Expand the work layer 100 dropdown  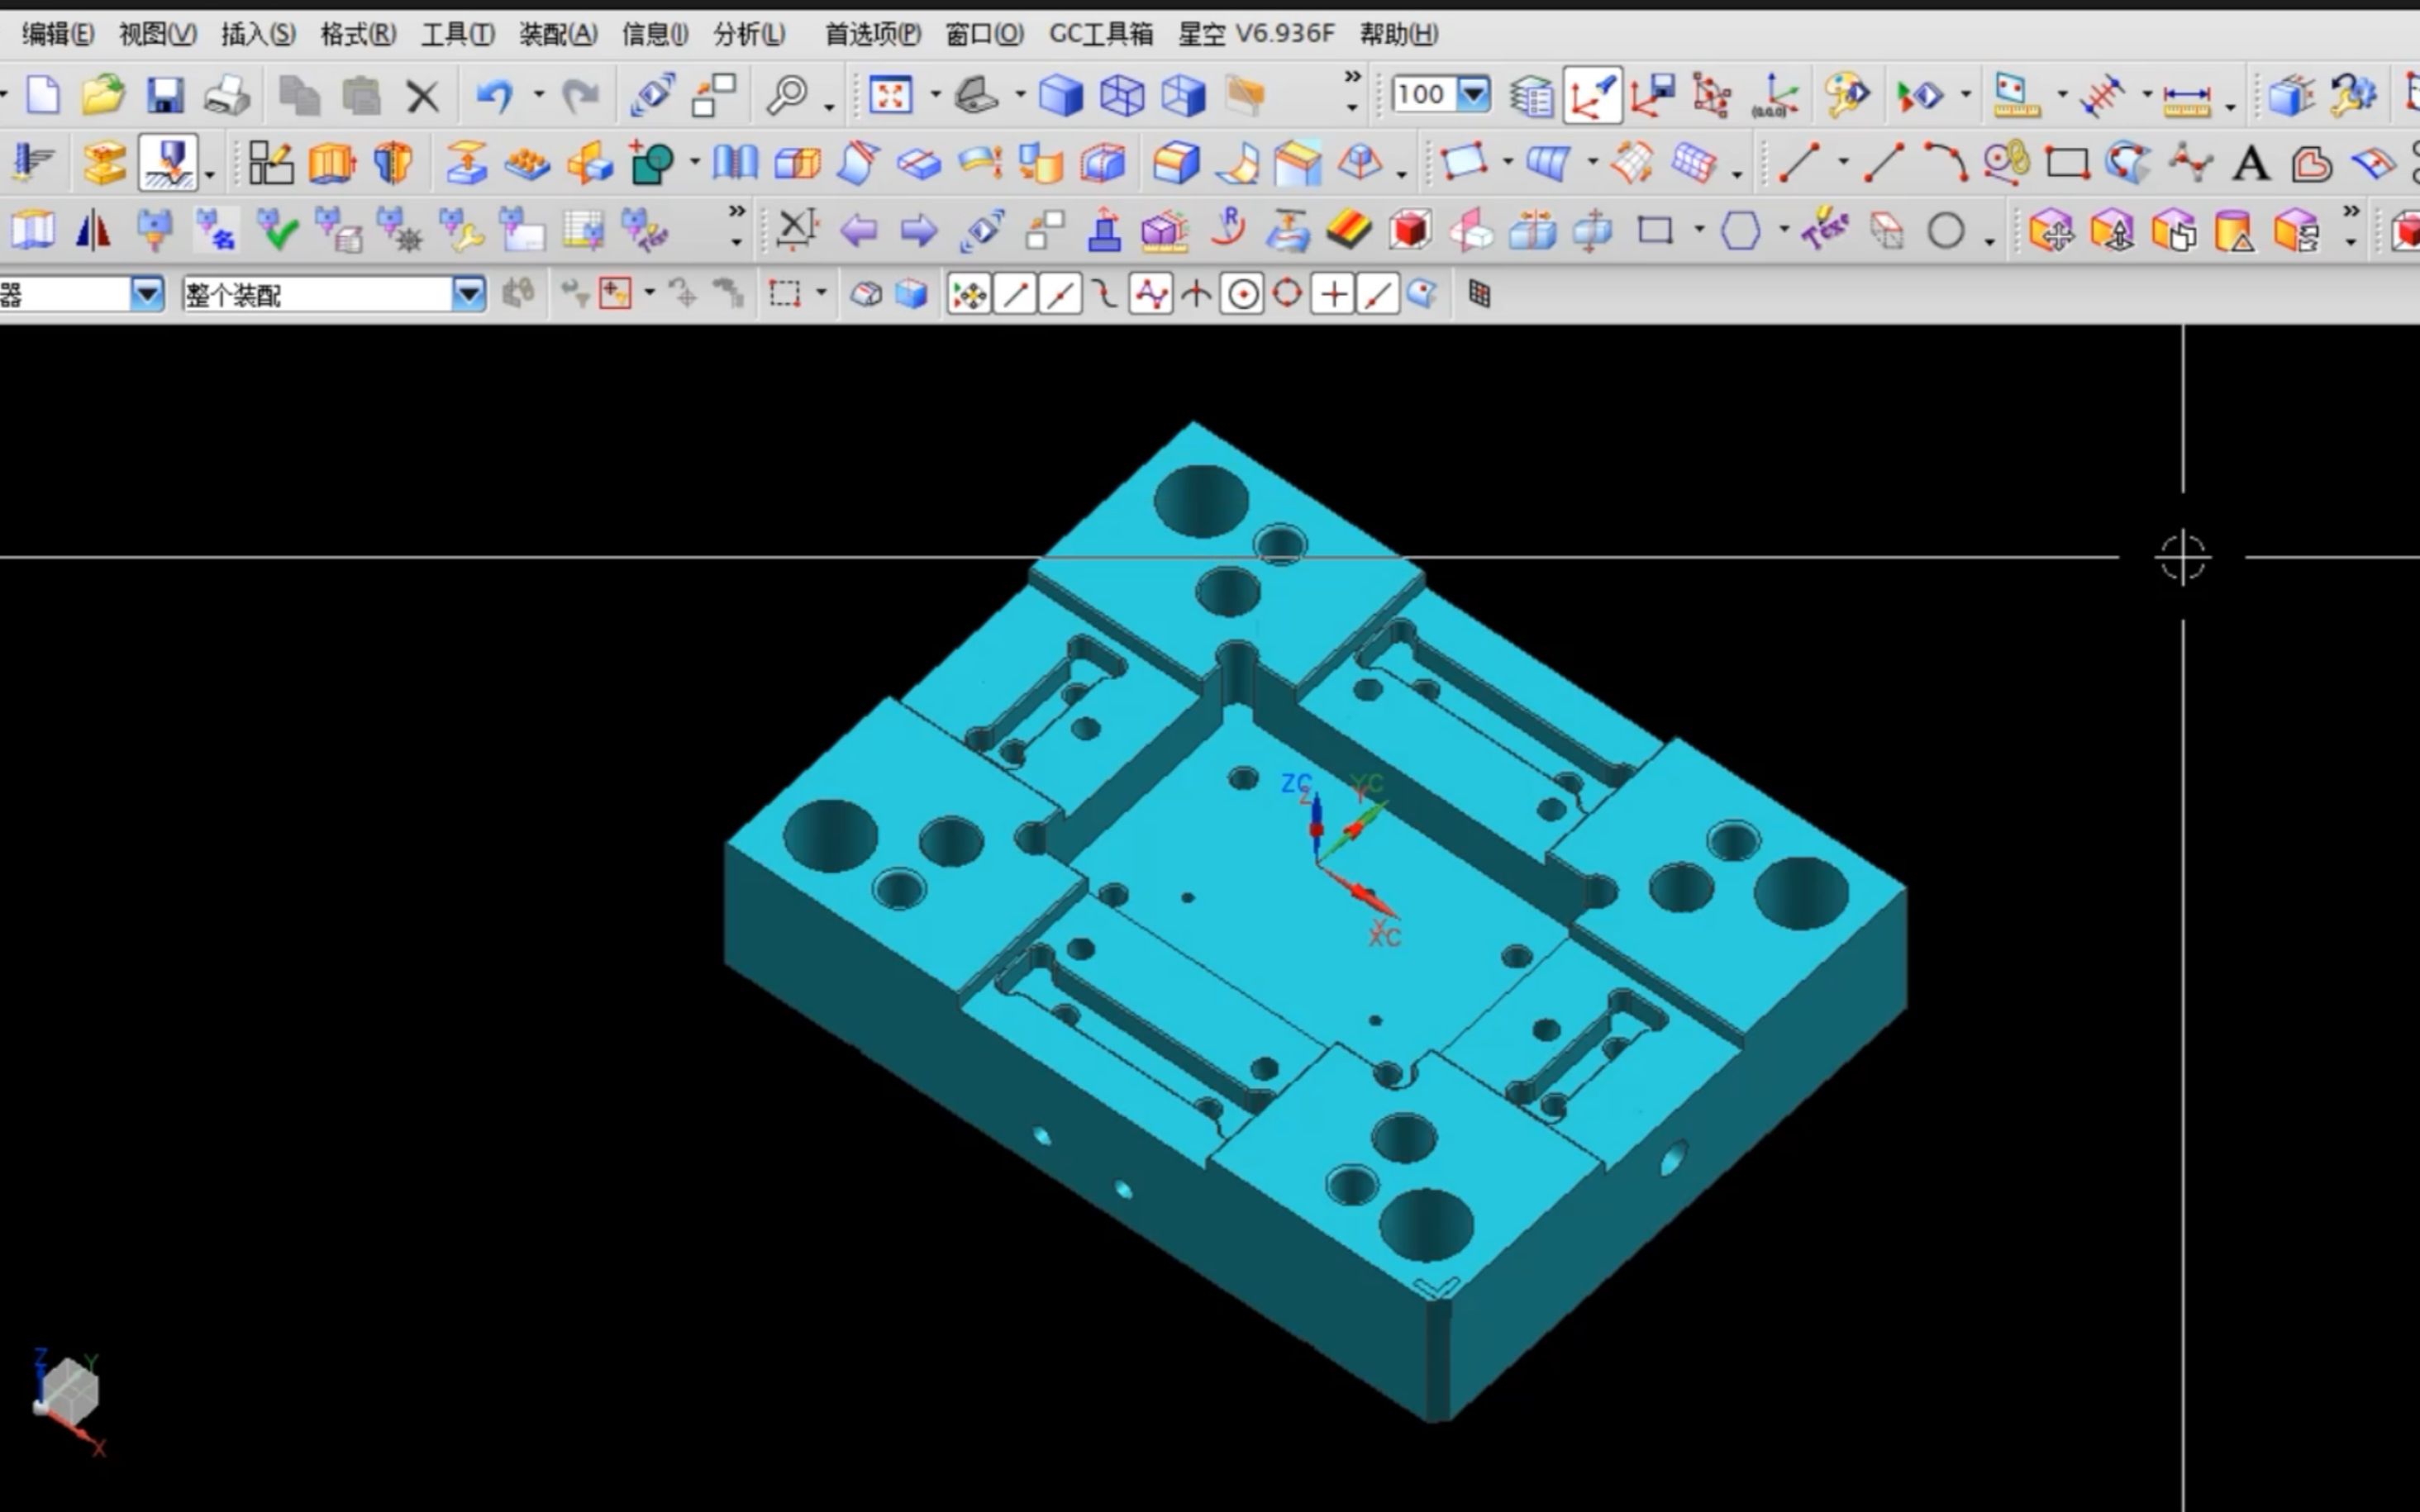[x=1473, y=95]
